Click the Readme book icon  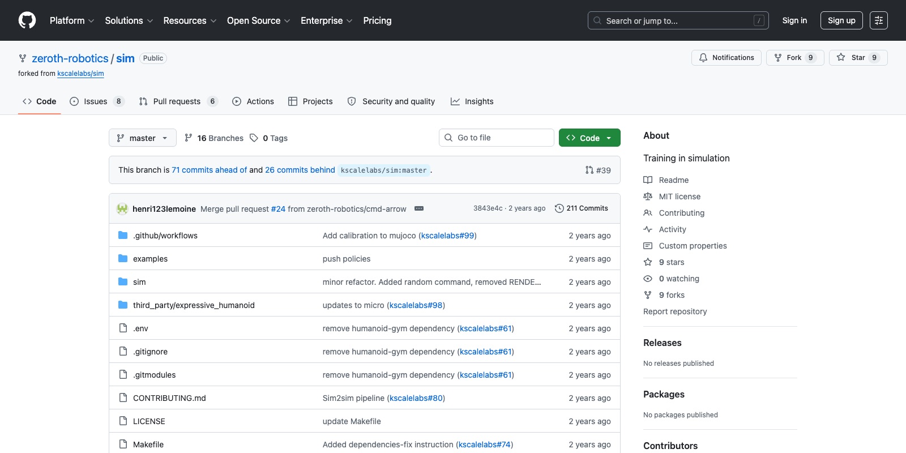pyautogui.click(x=648, y=180)
